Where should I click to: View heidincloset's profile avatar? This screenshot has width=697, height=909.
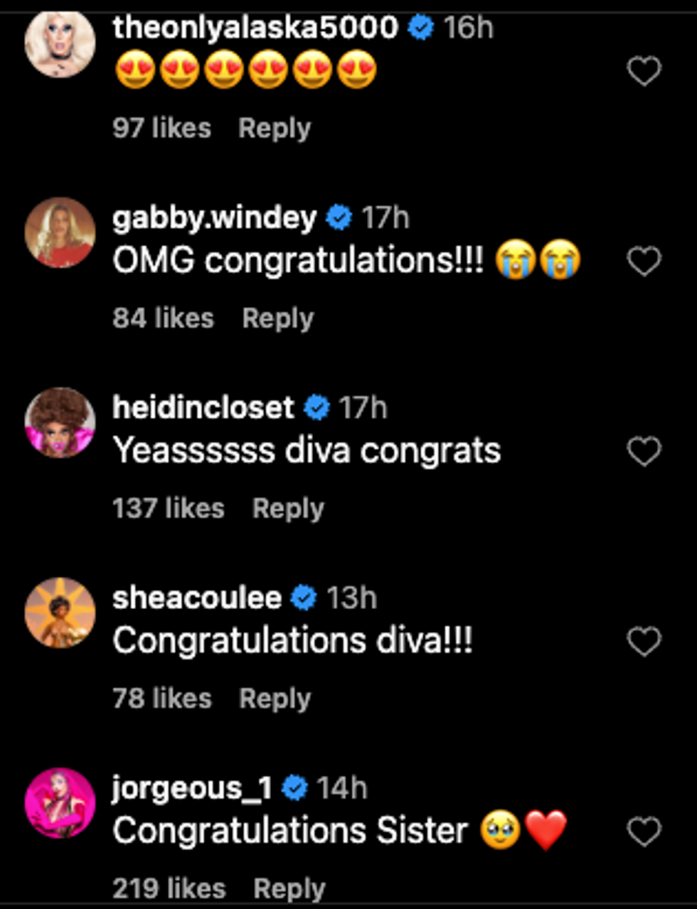60,422
